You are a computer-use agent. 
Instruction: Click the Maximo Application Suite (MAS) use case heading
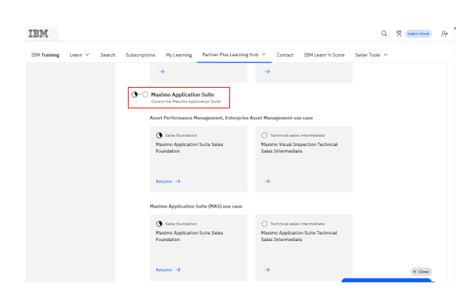pyautogui.click(x=196, y=206)
